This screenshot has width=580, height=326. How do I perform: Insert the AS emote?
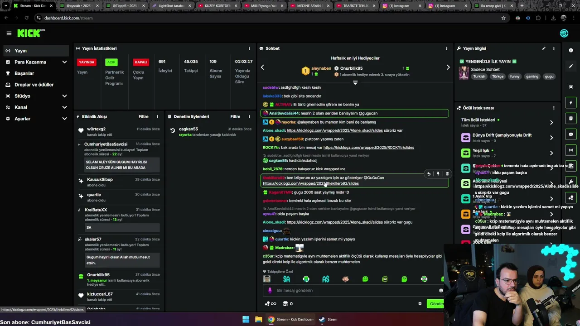(x=326, y=279)
